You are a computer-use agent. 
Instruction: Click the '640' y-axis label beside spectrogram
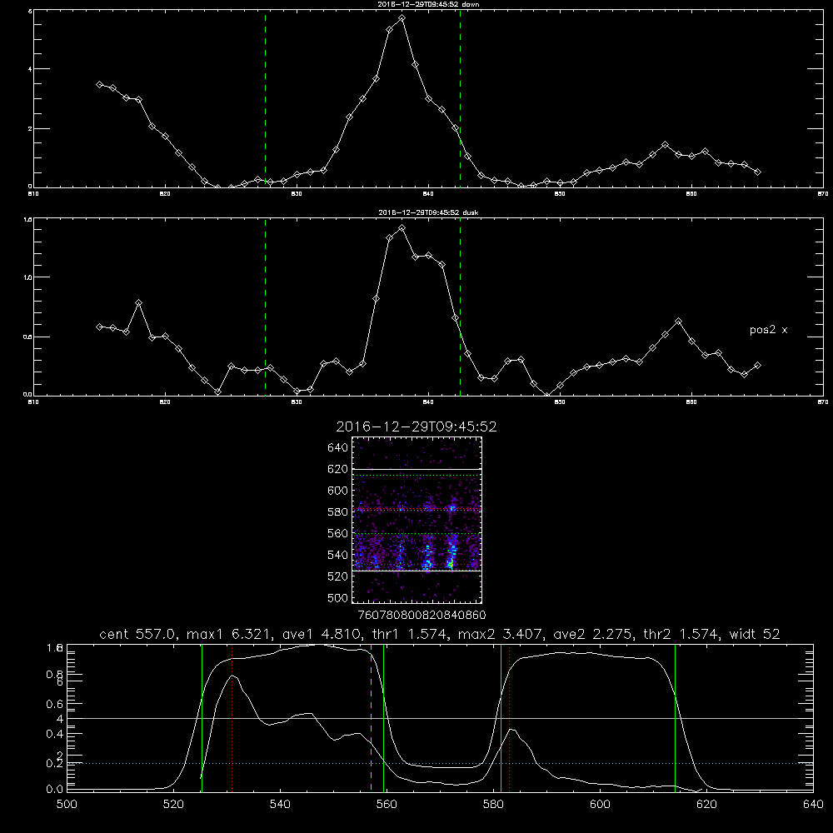pos(338,448)
